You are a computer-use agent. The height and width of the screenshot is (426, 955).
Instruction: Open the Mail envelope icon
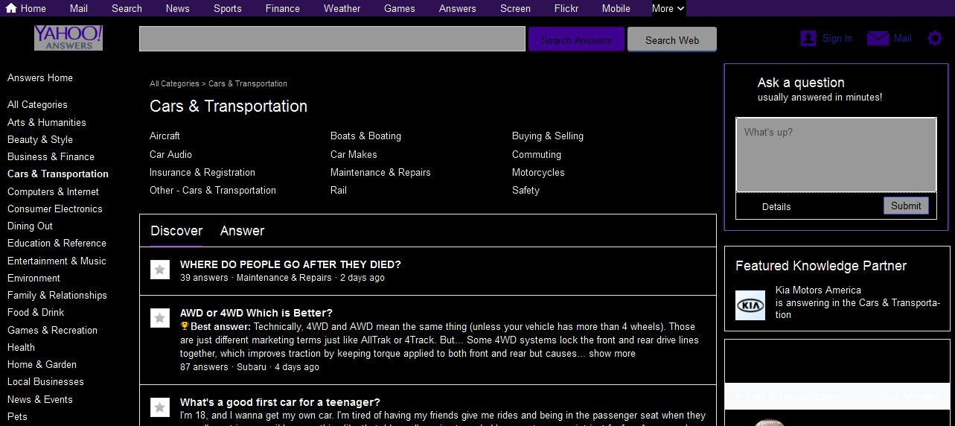(x=878, y=38)
